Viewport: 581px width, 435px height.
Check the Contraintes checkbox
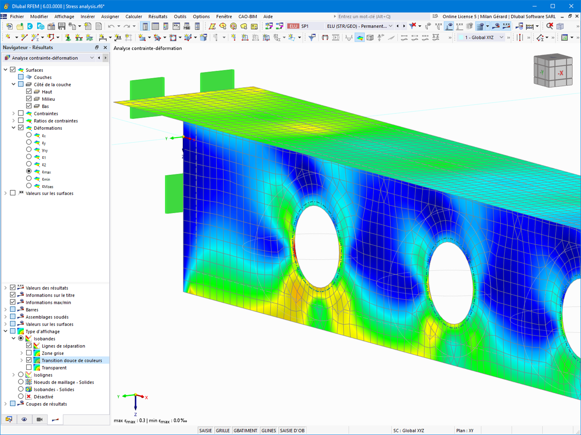pos(21,113)
